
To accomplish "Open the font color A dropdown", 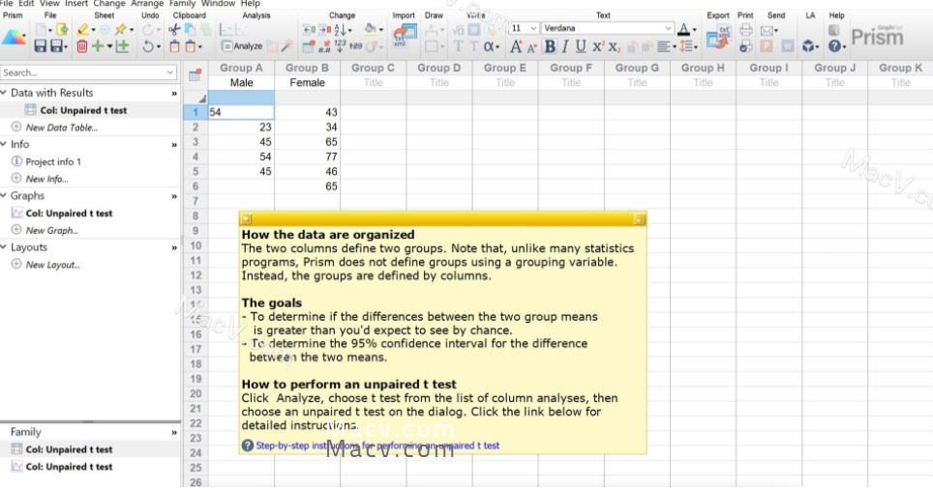I will (x=694, y=29).
